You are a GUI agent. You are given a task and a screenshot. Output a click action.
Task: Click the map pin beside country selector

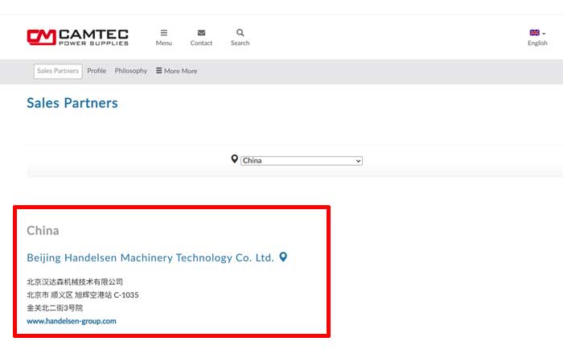(235, 159)
